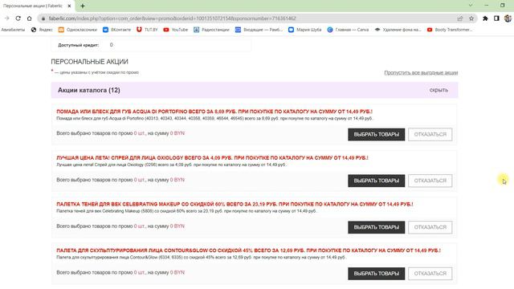
Task: Choose products for Acqua di Portofino lipstick promo
Action: [377, 134]
